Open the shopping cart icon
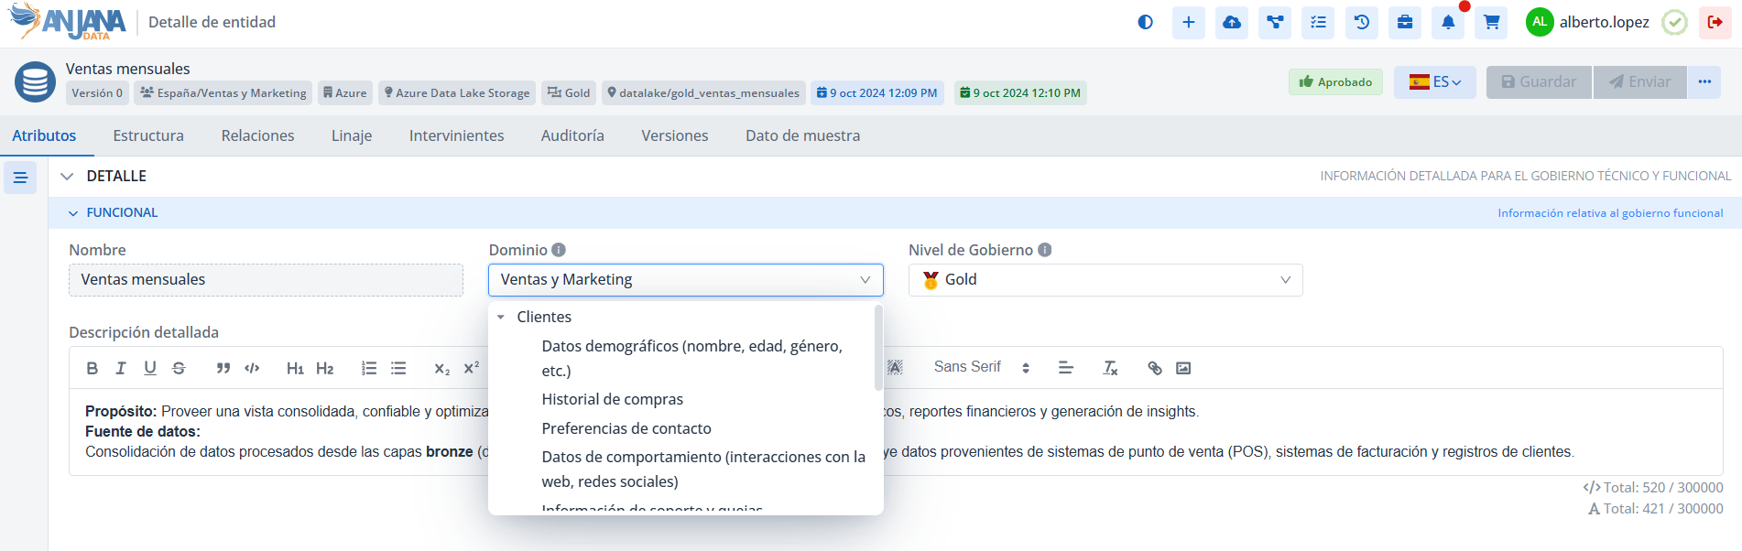The height and width of the screenshot is (551, 1742). 1491,23
